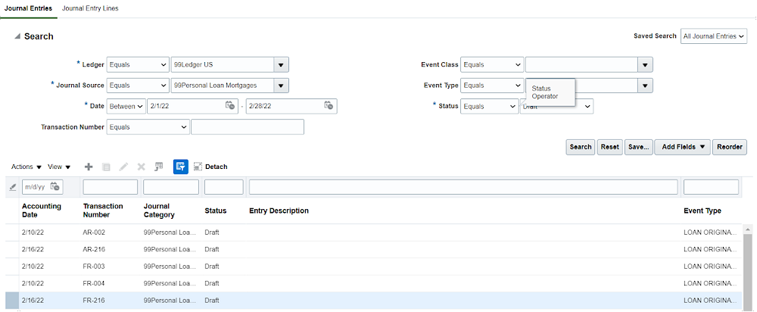Screen dimensions: 757x312
Task: Click the Transaction Number search input
Action: (248, 127)
